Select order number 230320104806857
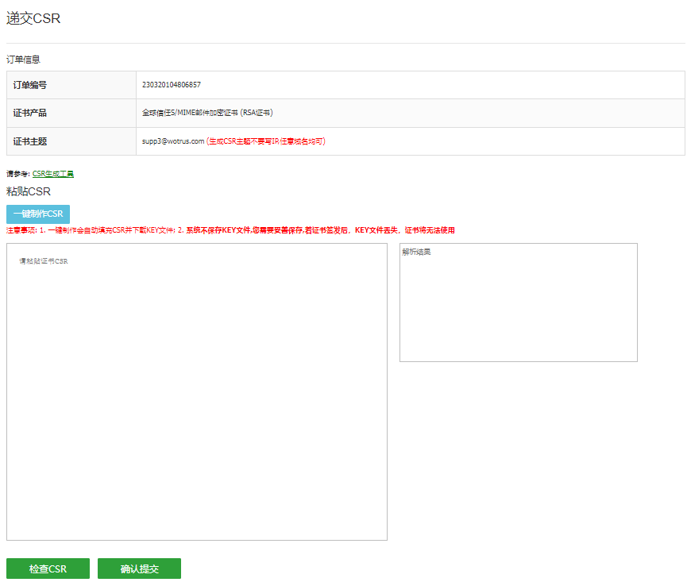This screenshot has width=687, height=582. (x=172, y=85)
